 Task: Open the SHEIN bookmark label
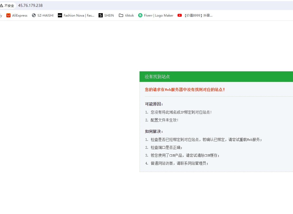point(109,16)
